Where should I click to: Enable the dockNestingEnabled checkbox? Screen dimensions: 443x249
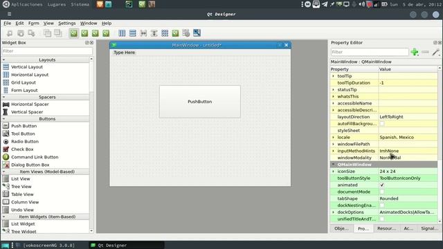coord(382,205)
